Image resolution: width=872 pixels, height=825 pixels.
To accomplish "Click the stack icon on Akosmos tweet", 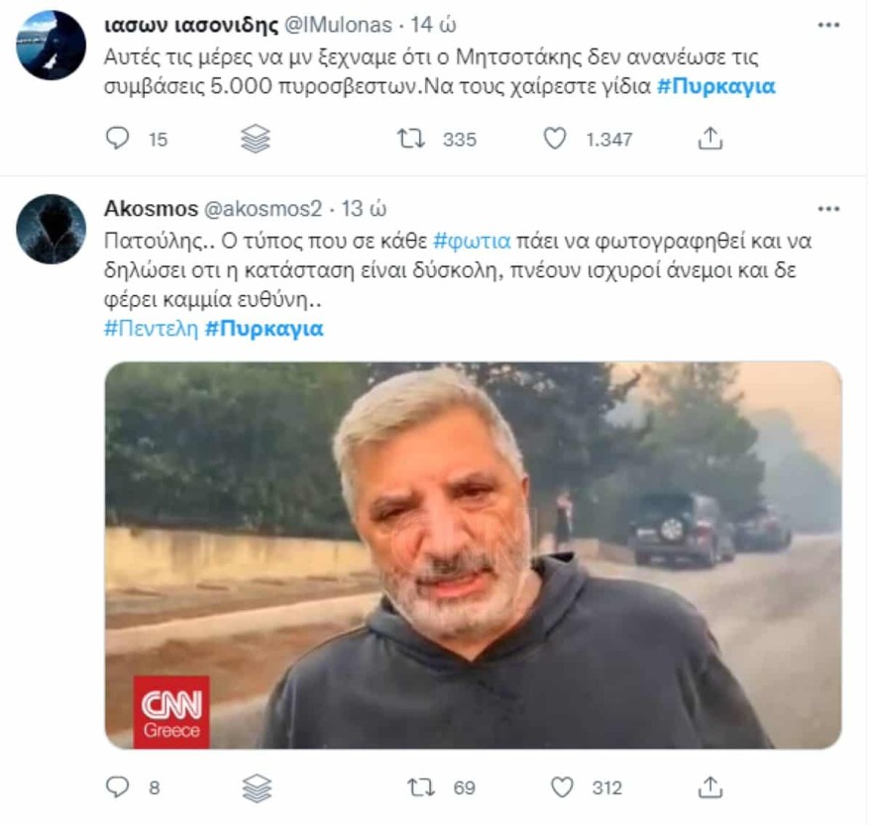I will (x=256, y=787).
